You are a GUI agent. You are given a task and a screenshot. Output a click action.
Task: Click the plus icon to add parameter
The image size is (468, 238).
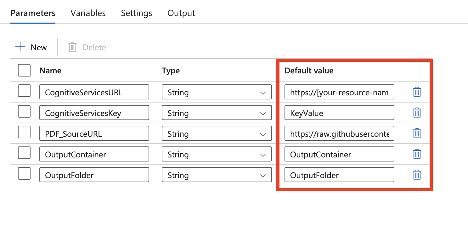pos(20,47)
